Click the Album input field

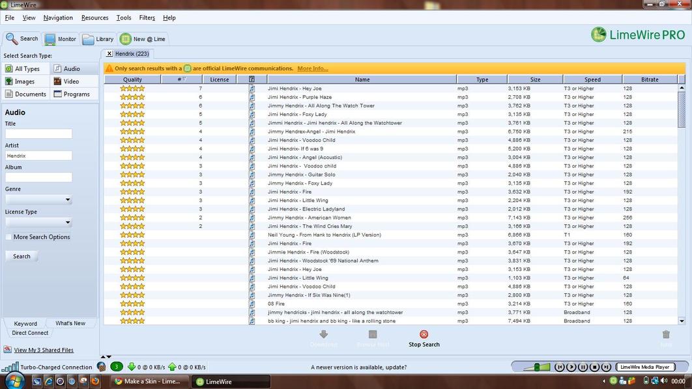click(x=38, y=177)
